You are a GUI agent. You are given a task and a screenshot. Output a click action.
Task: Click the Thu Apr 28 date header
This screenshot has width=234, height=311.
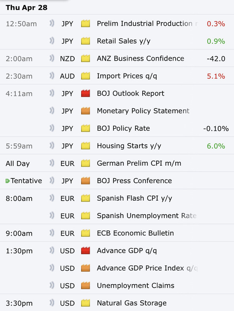tap(26, 7)
